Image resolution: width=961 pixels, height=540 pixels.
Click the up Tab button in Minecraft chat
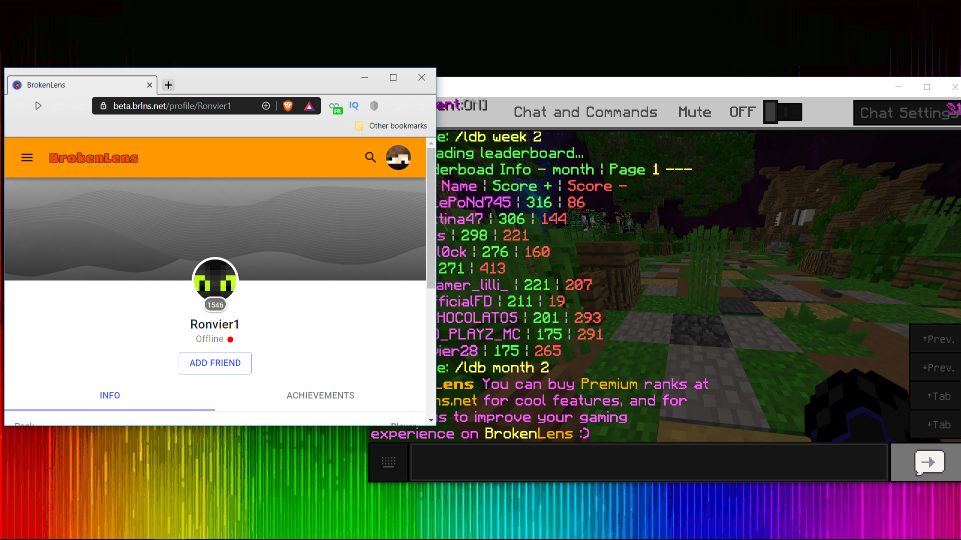(935, 396)
